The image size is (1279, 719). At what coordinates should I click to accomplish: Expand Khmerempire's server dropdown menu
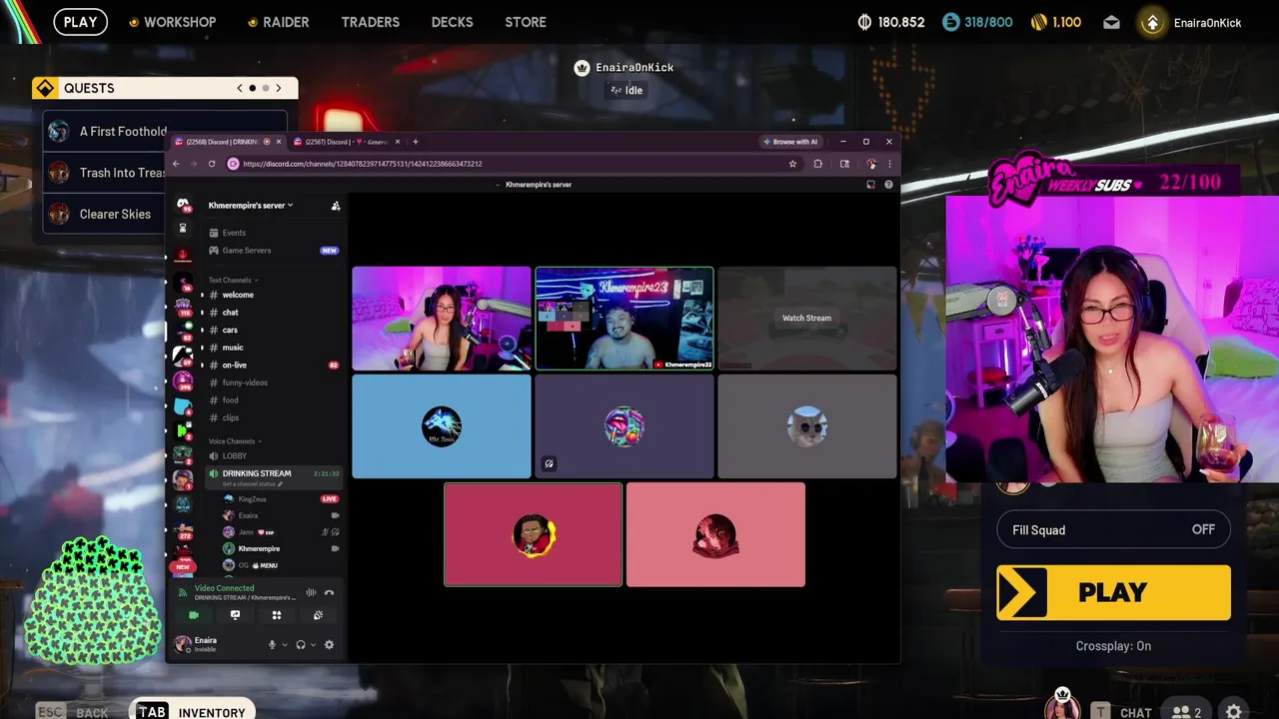point(251,206)
